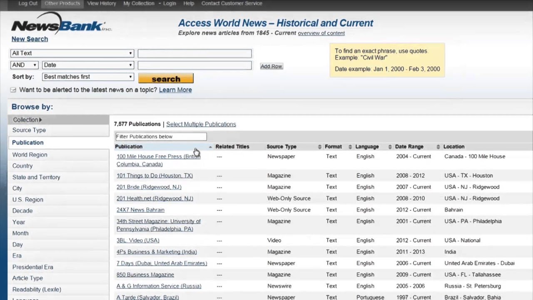Viewport: 533px width, 300px height.
Task: Browse by Readability (Lexile)
Action: 37,290
